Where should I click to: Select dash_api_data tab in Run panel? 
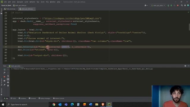point(15,66)
